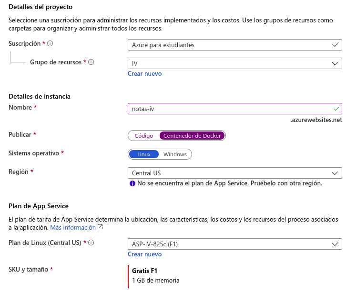Click Crear nuevo under Plan de Linux

144,254
